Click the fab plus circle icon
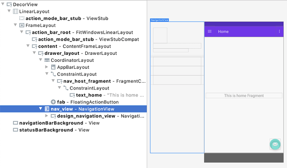Screen dimensions: 287x168 click(x=53, y=102)
